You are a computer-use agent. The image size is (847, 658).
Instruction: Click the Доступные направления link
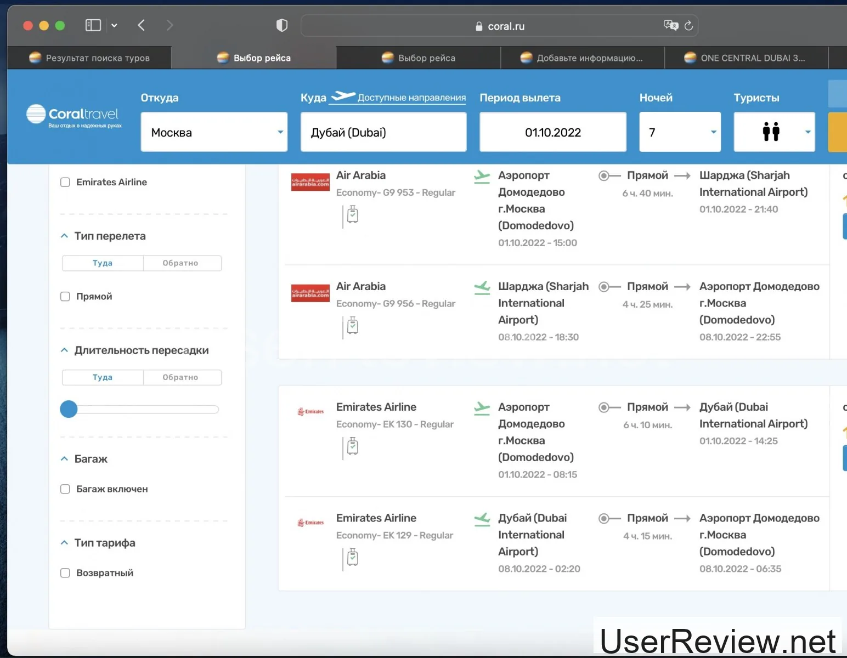[411, 98]
